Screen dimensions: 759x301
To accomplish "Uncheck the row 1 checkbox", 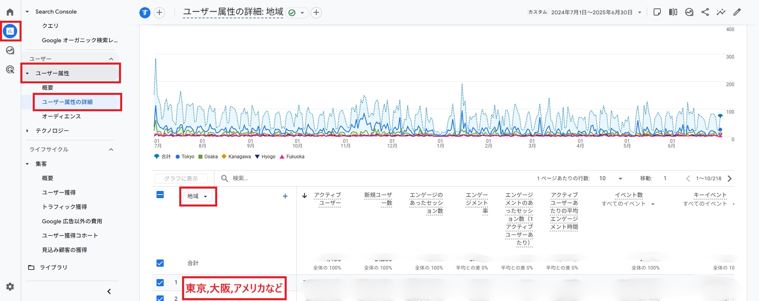I will pos(160,283).
